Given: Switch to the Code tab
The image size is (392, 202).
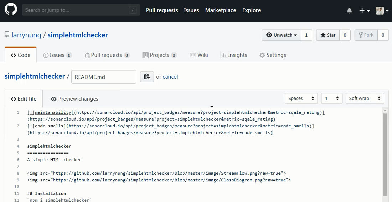Looking at the screenshot, I should [x=21, y=55].
